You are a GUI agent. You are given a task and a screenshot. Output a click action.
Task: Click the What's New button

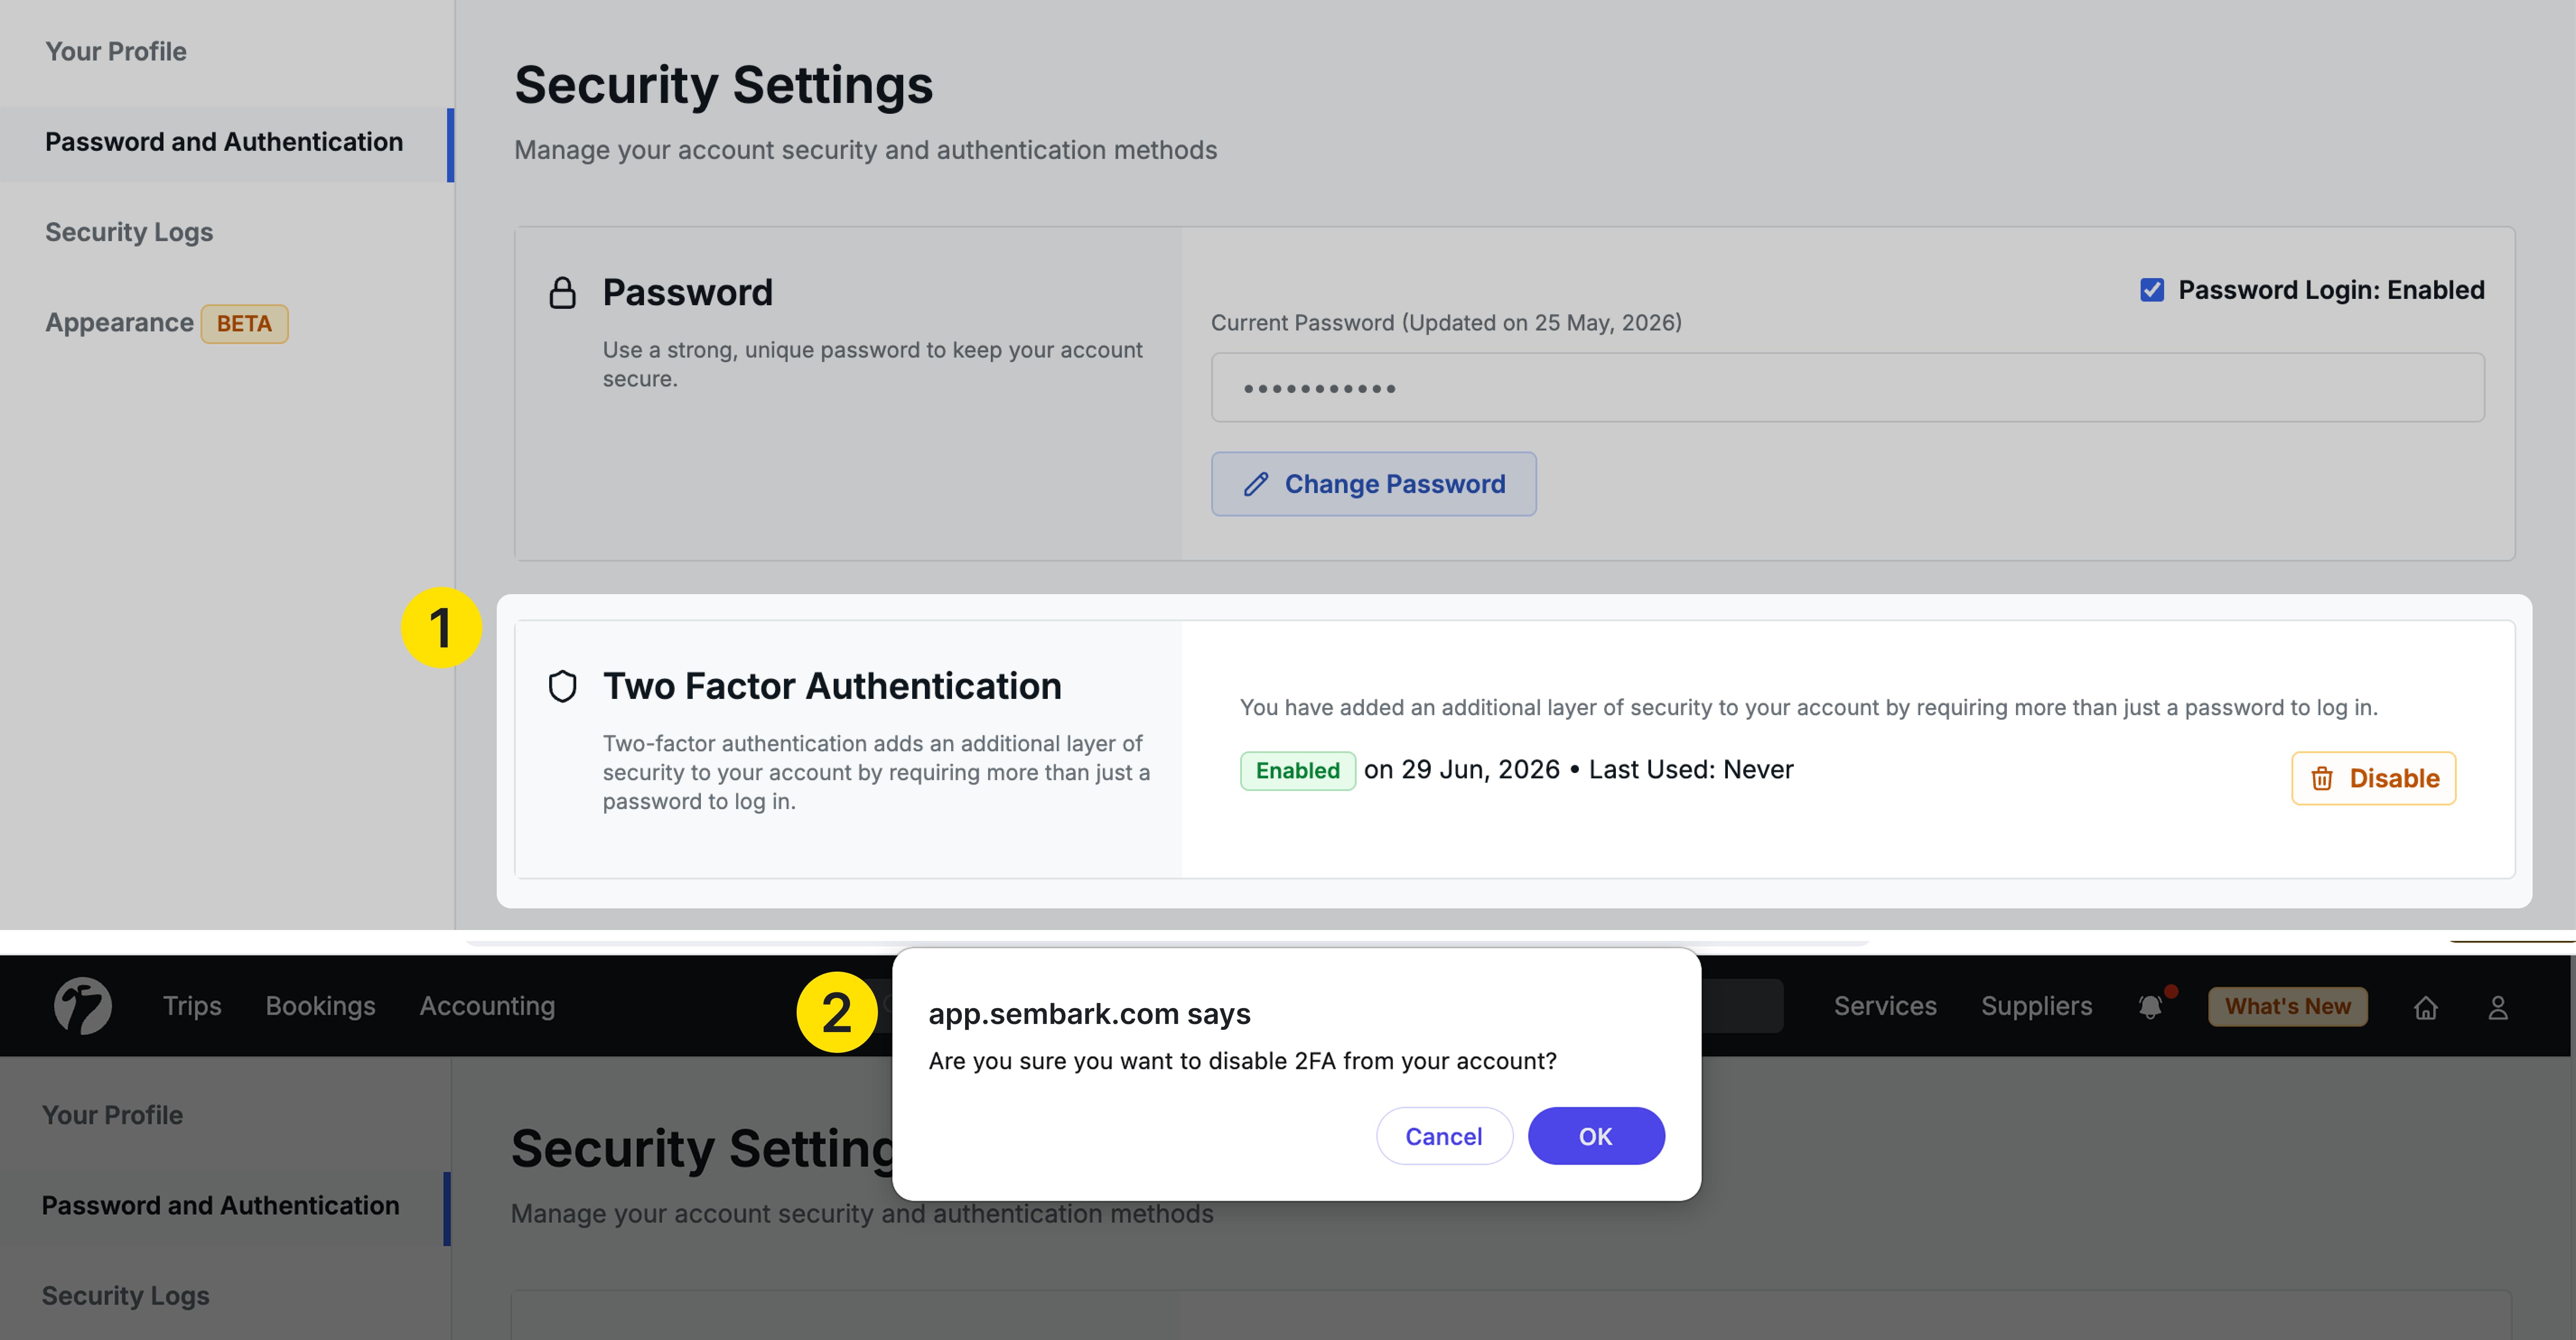coord(2287,1006)
